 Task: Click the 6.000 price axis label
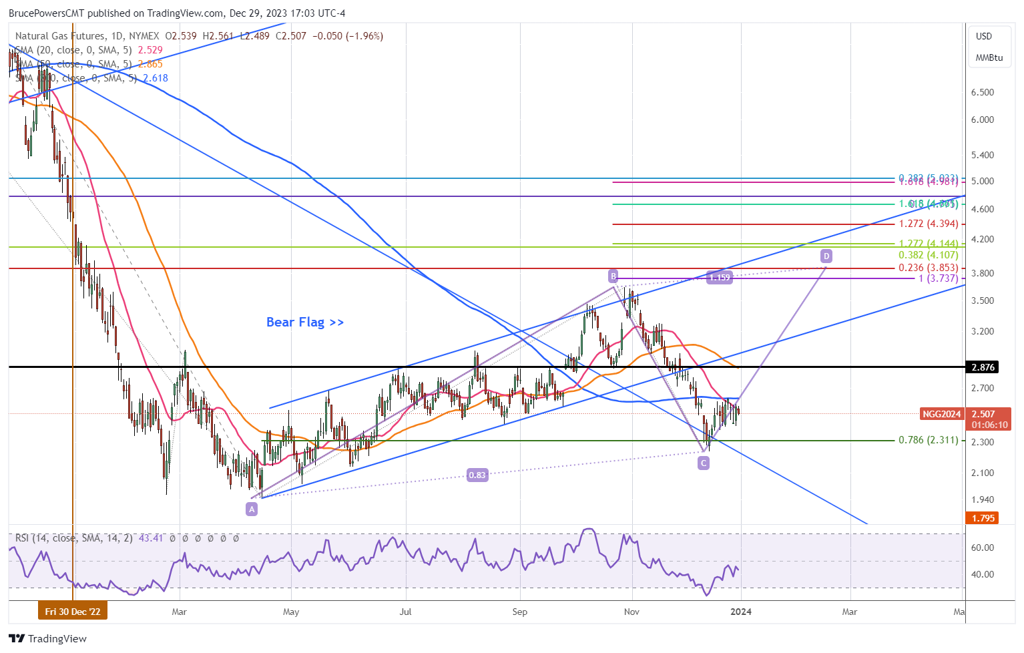coord(983,120)
